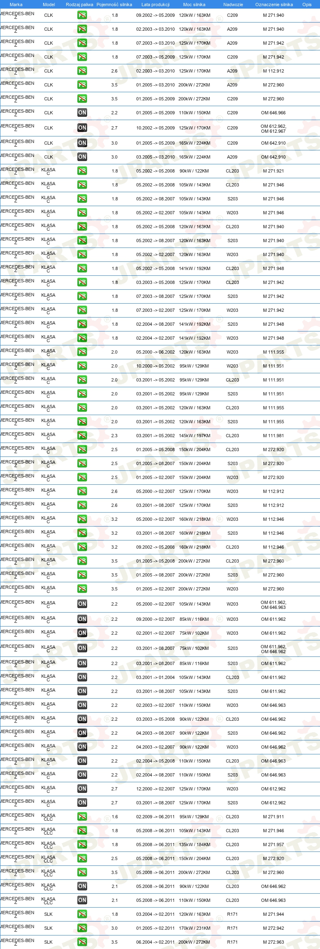Select engine code M 111.981

click(273, 436)
